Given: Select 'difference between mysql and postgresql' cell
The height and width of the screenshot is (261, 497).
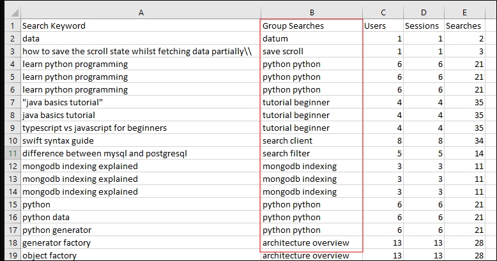Looking at the screenshot, I should (140, 153).
